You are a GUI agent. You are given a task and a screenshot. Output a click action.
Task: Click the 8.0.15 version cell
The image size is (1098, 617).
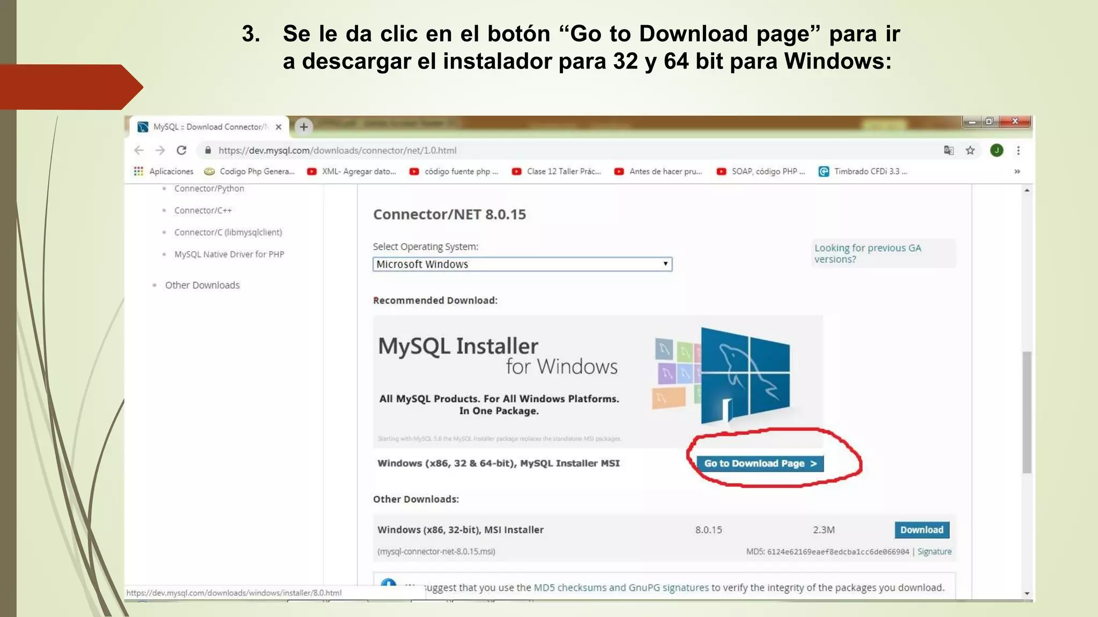(709, 530)
